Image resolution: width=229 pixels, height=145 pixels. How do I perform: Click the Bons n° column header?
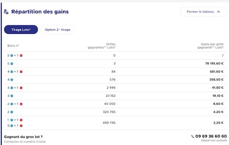[13, 46]
